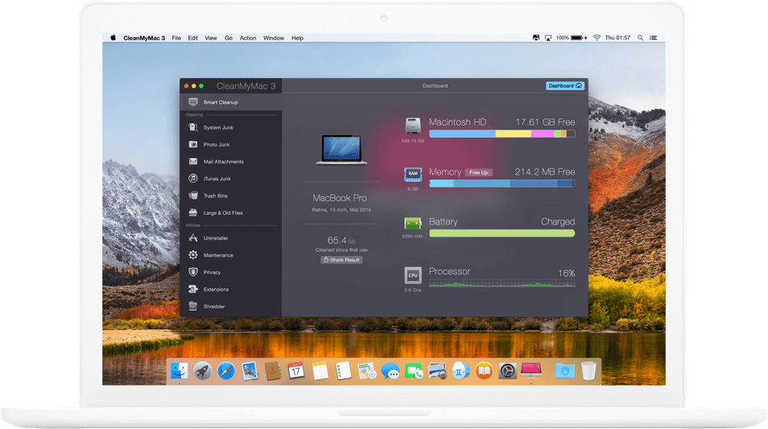
Task: Select iTunes Junk module
Action: tap(216, 179)
